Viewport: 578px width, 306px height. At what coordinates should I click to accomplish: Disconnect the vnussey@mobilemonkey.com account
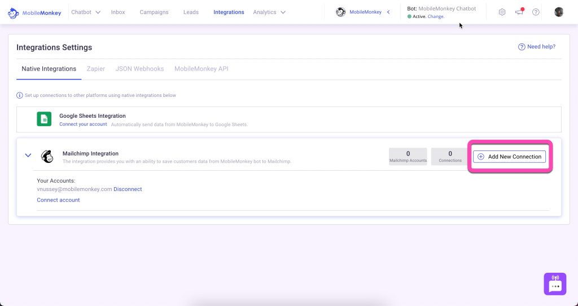[x=128, y=189]
